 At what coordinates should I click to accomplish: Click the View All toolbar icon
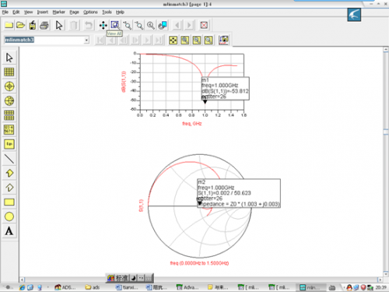pyautogui.click(x=115, y=25)
